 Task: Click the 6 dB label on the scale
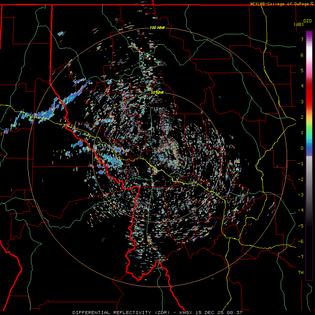302,55
